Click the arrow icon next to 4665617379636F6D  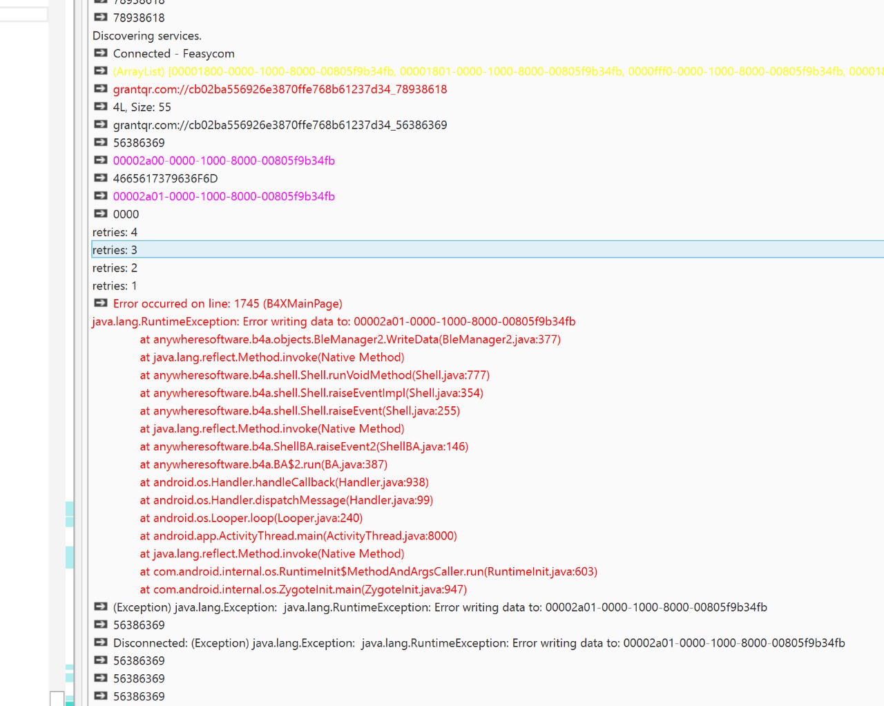point(101,178)
